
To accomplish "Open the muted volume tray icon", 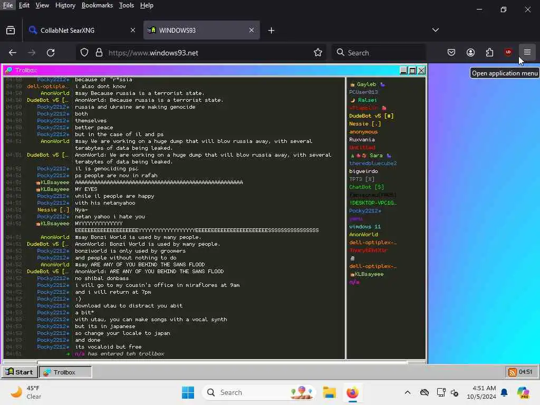I will point(455,392).
